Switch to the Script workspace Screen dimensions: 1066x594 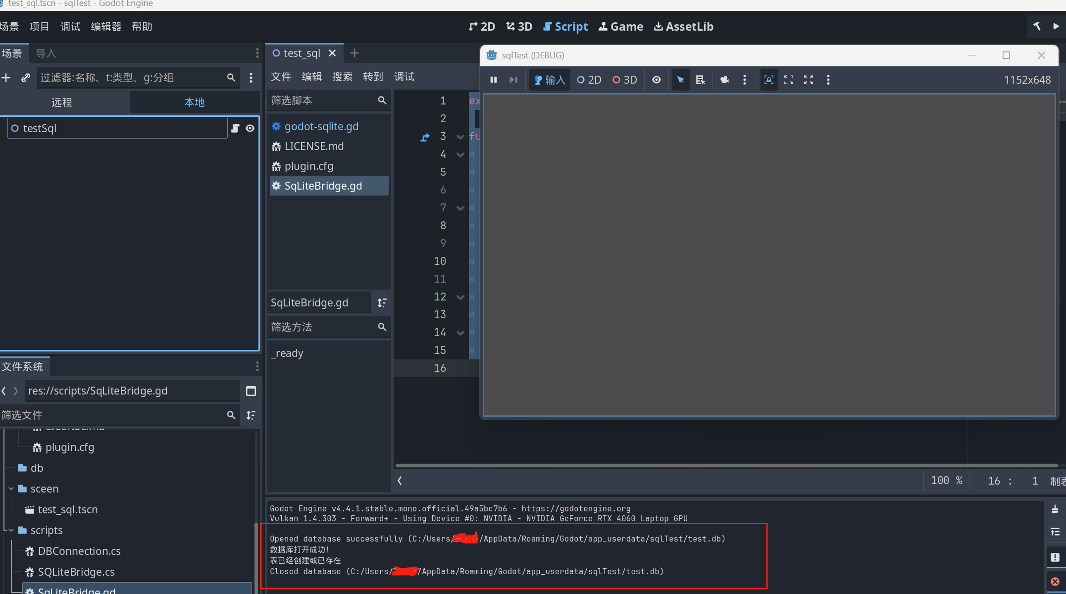565,27
